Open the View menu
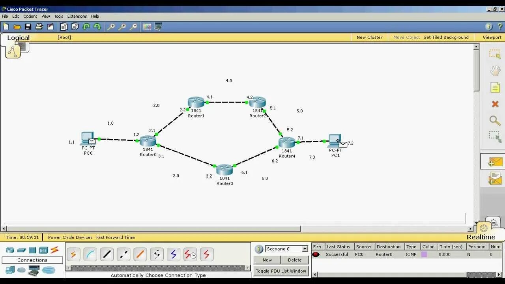The width and height of the screenshot is (505, 284). tap(46, 16)
